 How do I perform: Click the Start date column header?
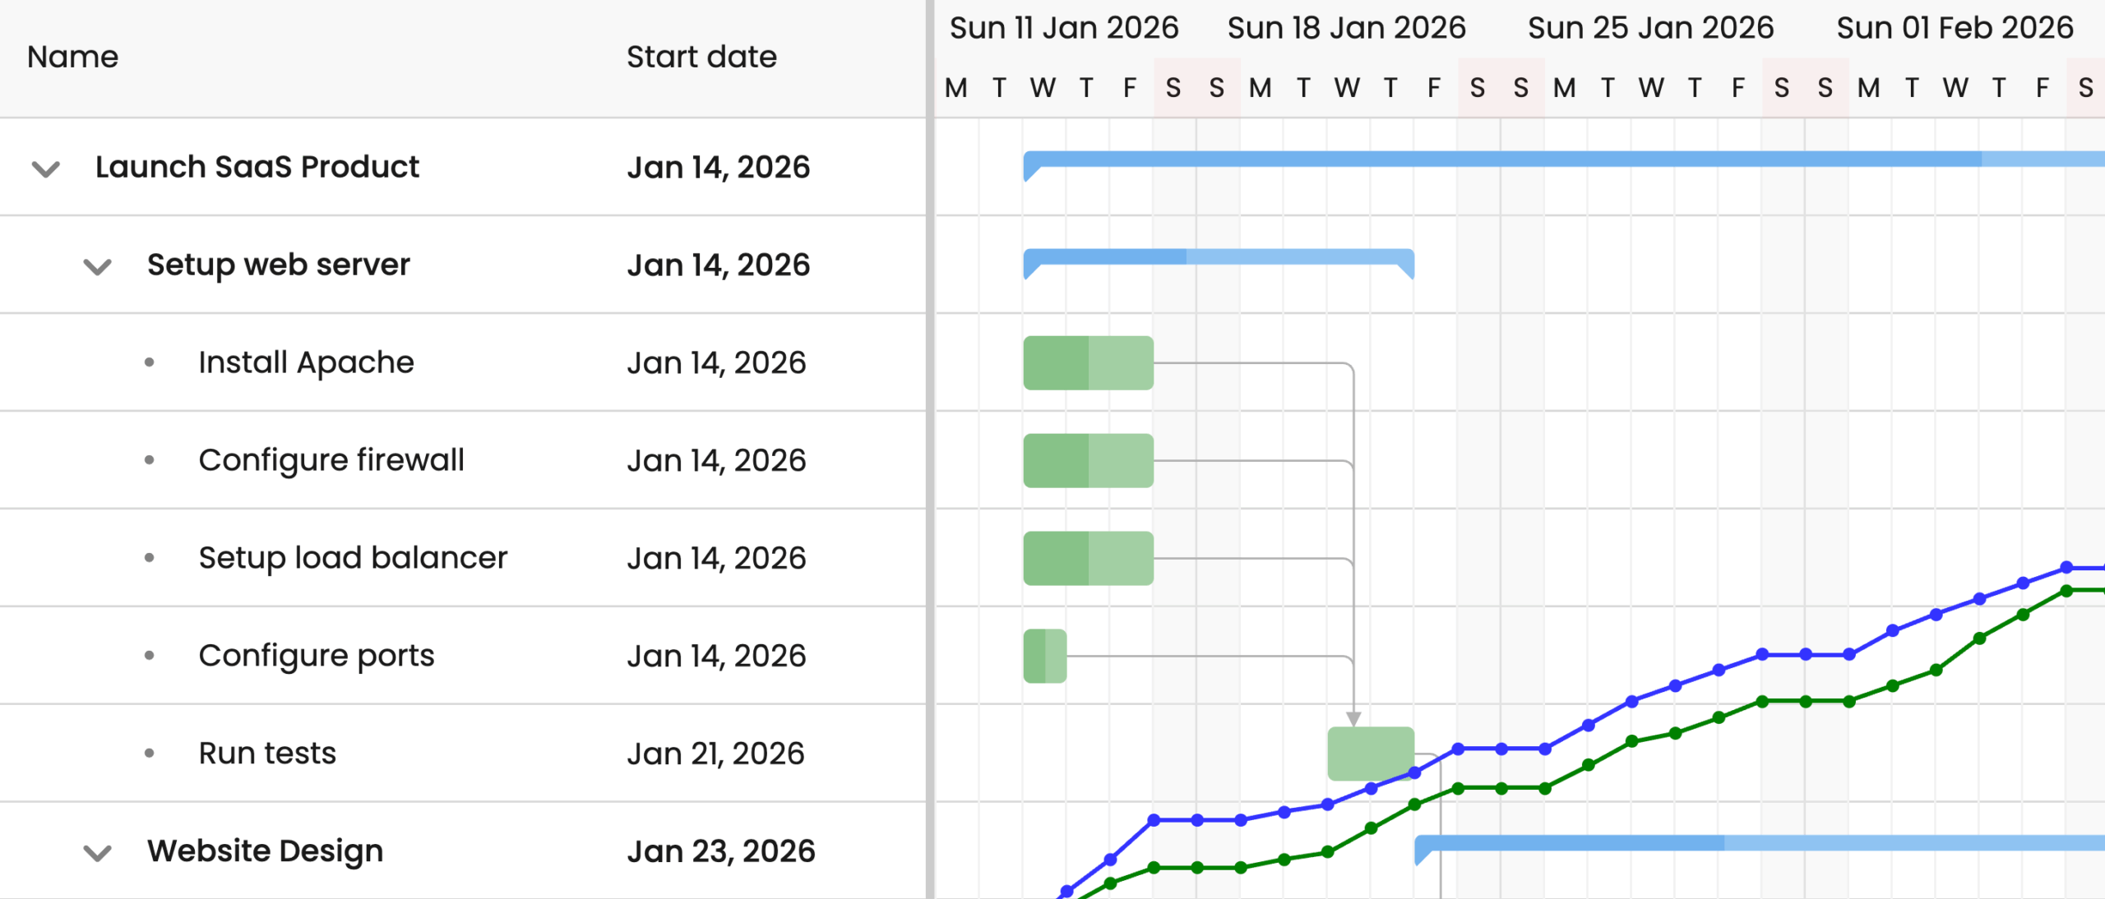click(701, 57)
